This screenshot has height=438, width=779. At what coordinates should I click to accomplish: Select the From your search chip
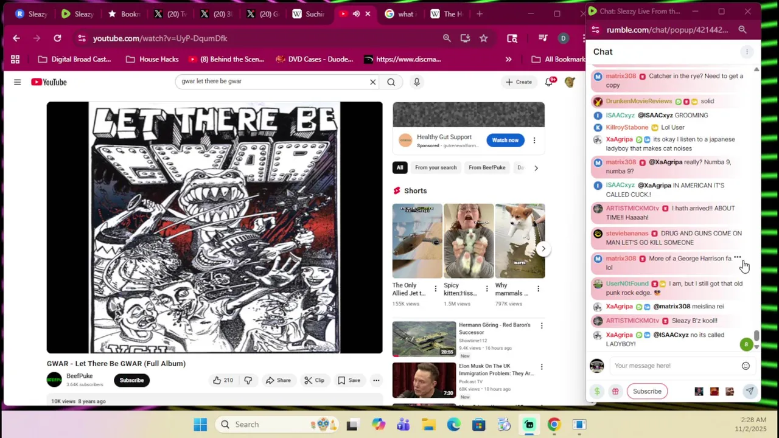click(436, 167)
